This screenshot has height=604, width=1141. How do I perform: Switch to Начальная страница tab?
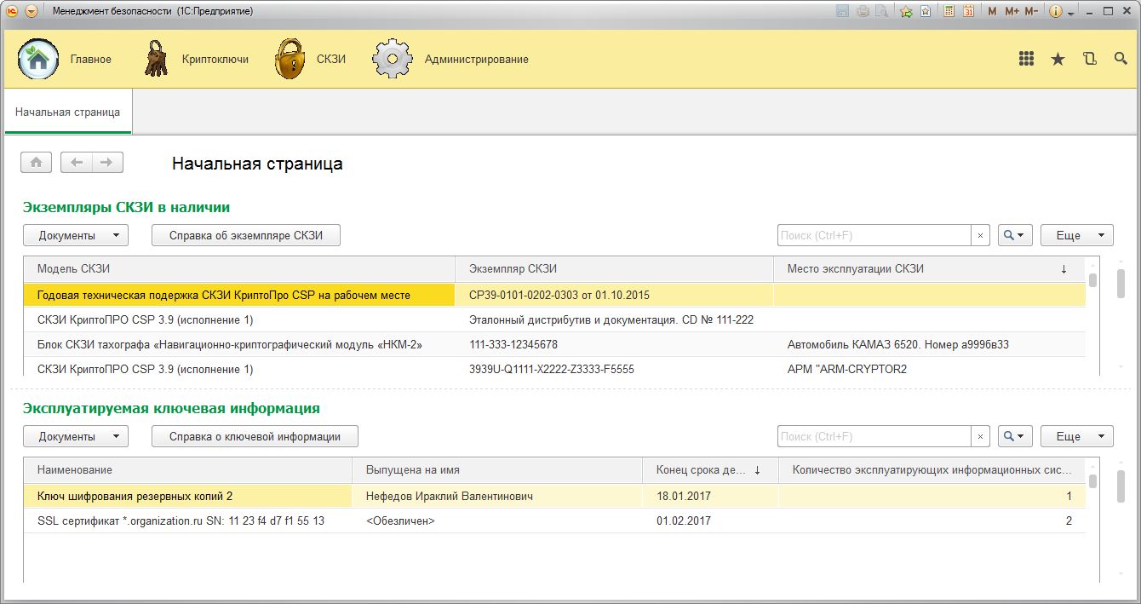[67, 112]
